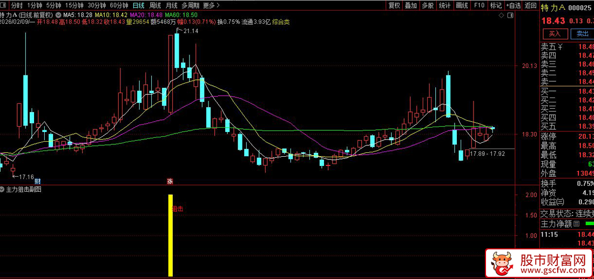Open F10 company information
The height and width of the screenshot is (279, 594).
click(479, 5)
